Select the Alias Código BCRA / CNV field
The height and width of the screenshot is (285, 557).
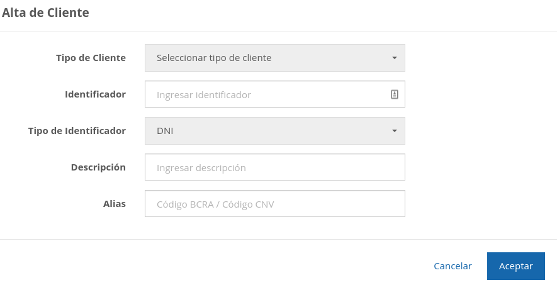[x=274, y=204]
